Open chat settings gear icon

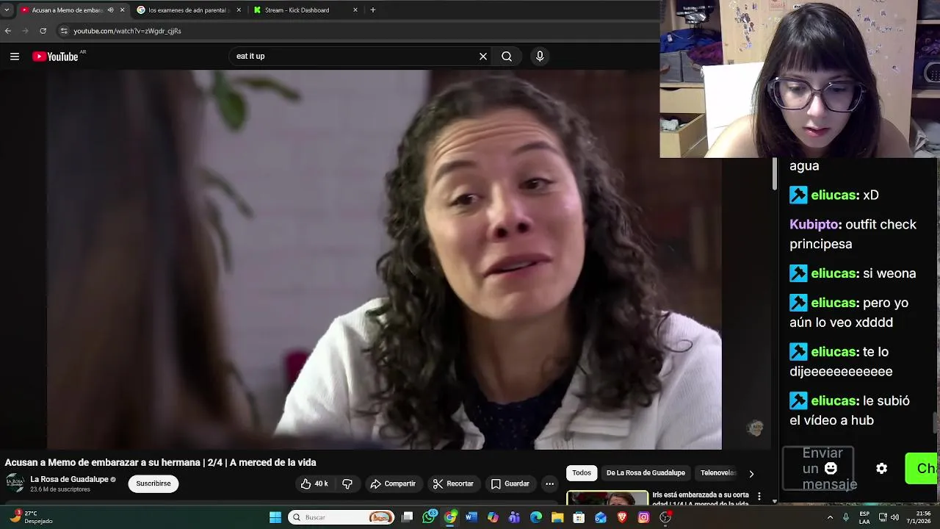(x=882, y=469)
